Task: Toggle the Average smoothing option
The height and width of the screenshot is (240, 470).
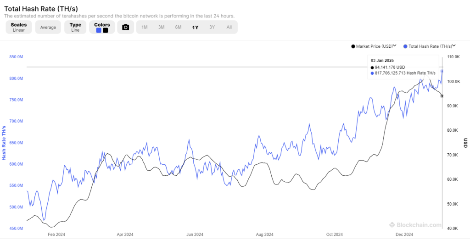Action: click(48, 27)
